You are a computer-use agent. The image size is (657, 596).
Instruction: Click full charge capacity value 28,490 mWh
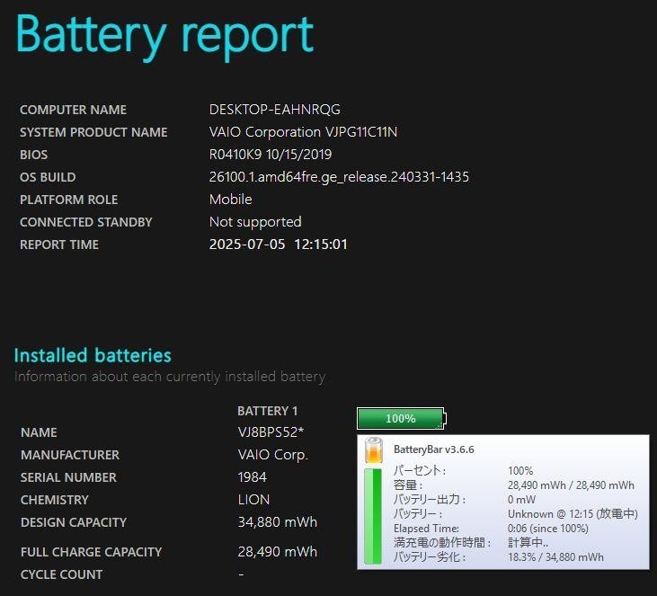tap(278, 552)
